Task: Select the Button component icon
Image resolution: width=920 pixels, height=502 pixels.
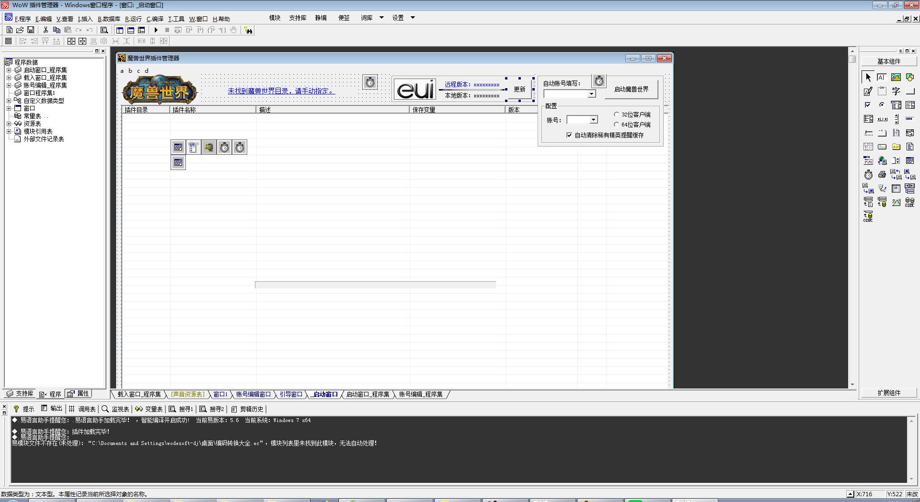Action: (x=910, y=91)
